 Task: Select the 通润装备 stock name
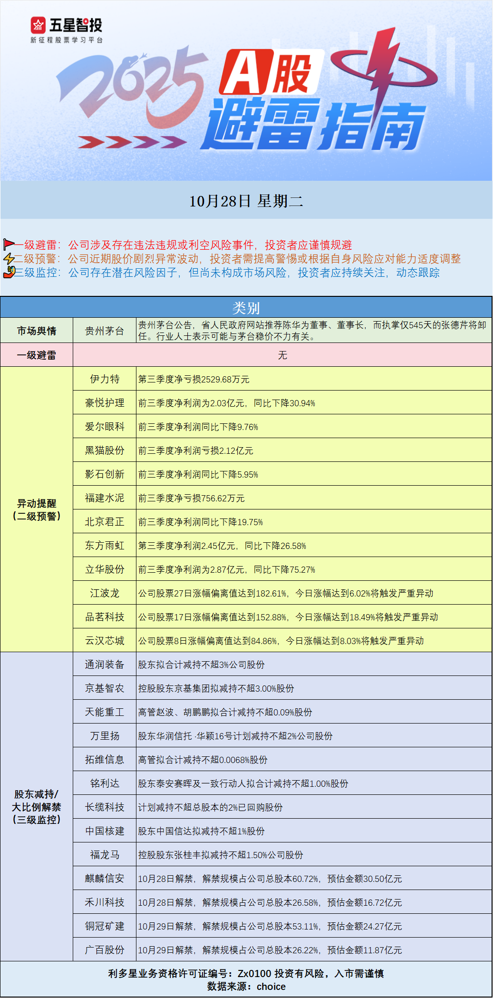105,664
